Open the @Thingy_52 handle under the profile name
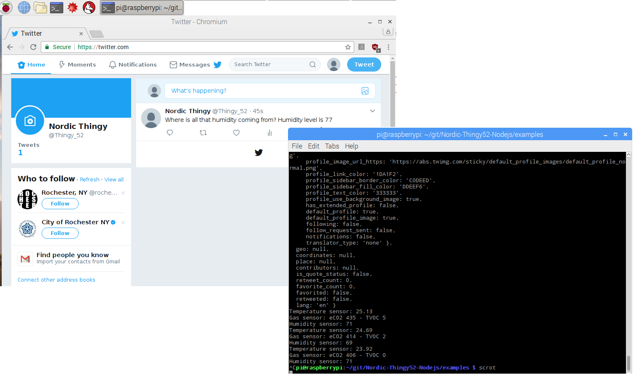The image size is (633, 374). click(66, 135)
